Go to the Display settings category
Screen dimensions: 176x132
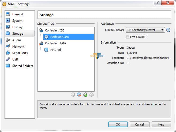click(x=17, y=27)
